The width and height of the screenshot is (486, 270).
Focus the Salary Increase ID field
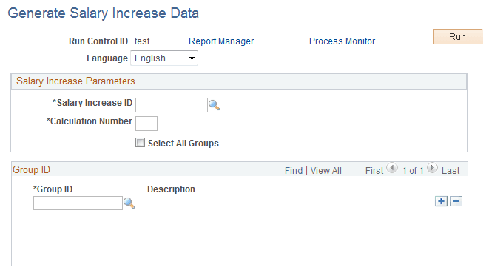click(172, 105)
